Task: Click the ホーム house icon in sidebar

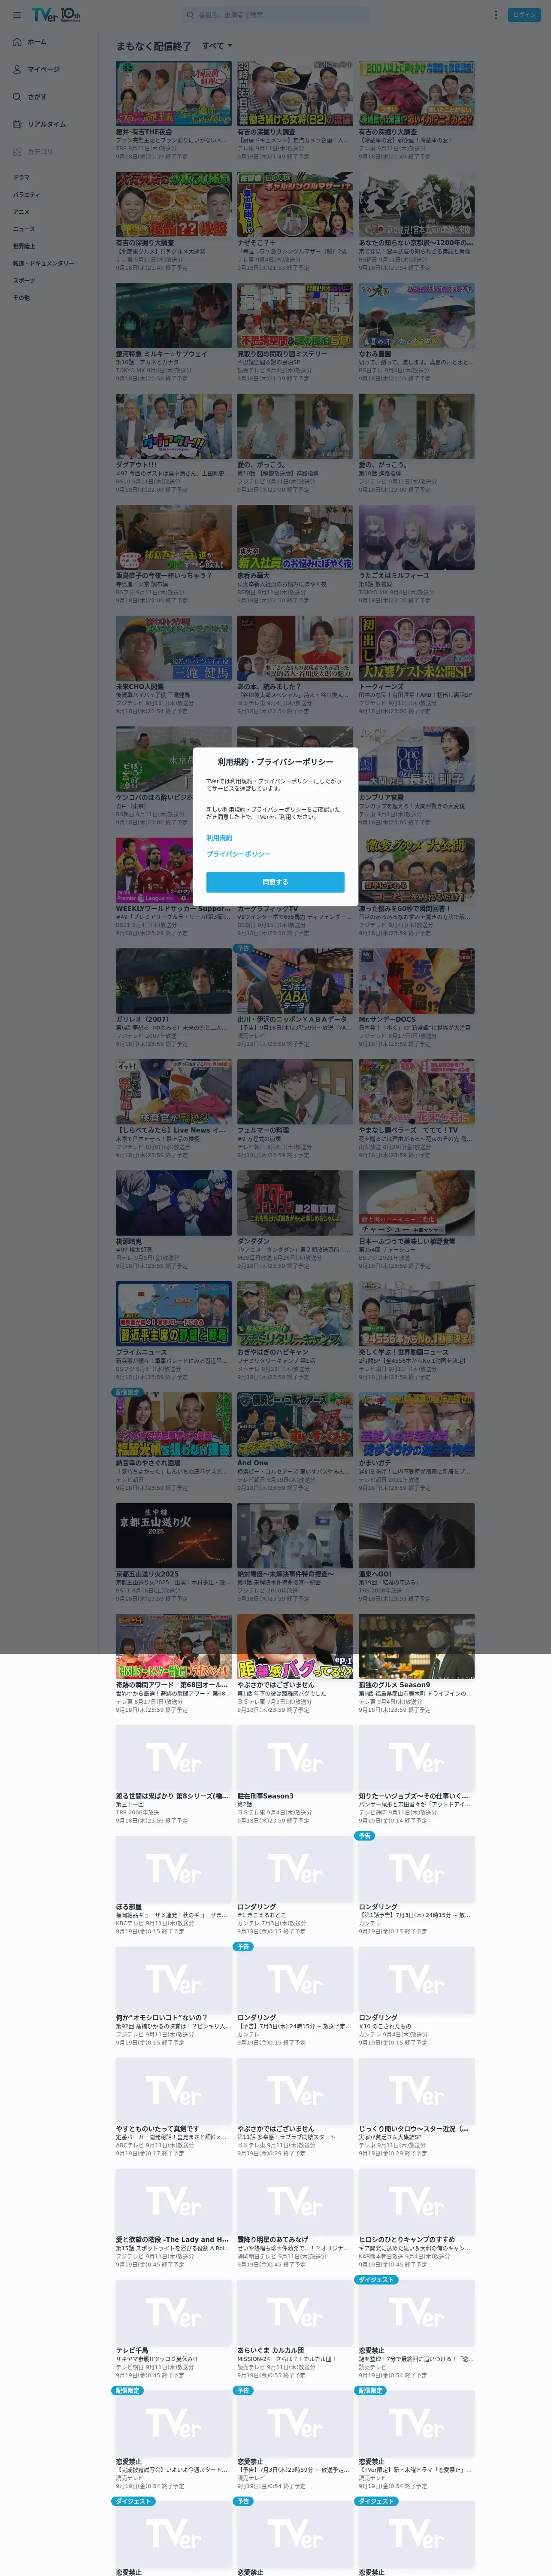Action: [x=17, y=42]
